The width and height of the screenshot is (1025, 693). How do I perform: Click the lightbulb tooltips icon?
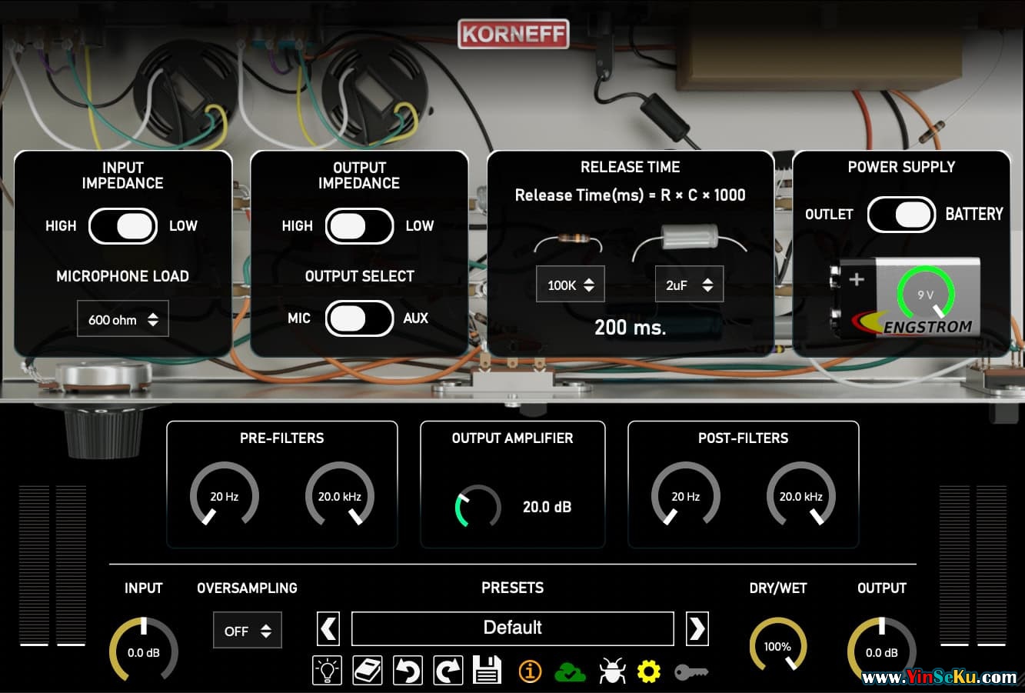click(328, 671)
